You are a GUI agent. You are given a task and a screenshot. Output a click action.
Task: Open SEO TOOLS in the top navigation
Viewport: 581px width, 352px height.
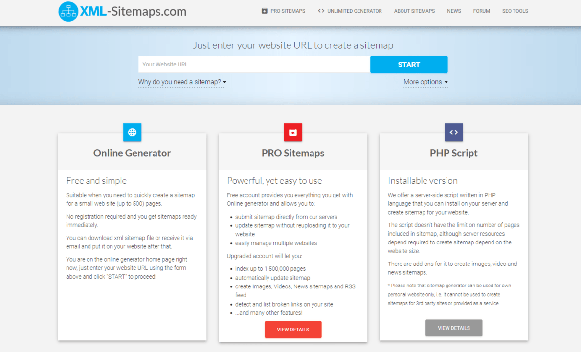(515, 11)
